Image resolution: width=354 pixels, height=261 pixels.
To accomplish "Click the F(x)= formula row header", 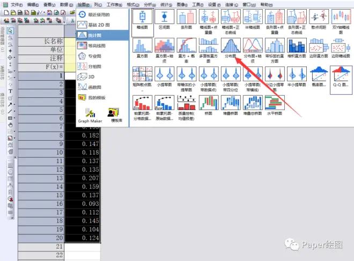I will click(41, 67).
